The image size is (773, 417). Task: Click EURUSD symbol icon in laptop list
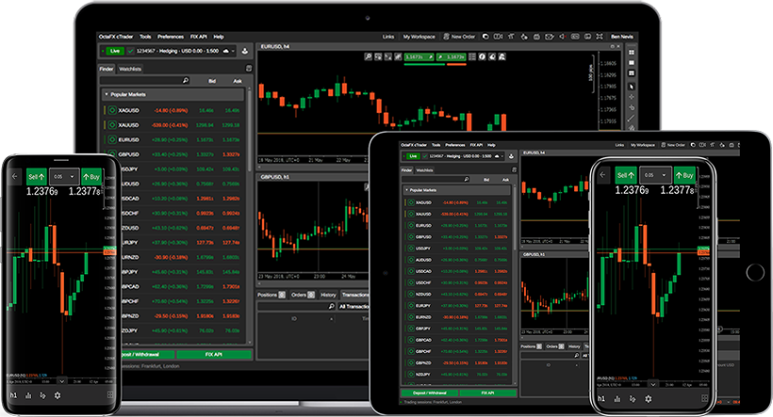[112, 140]
